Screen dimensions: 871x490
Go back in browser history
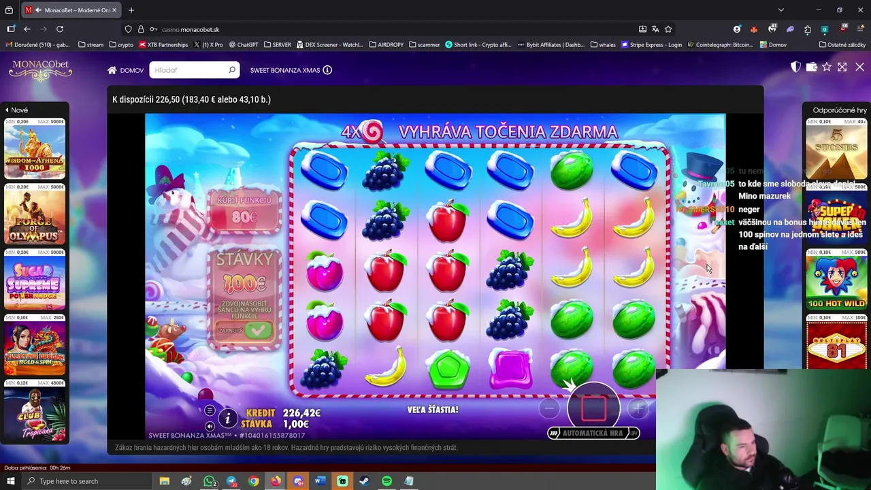27,29
